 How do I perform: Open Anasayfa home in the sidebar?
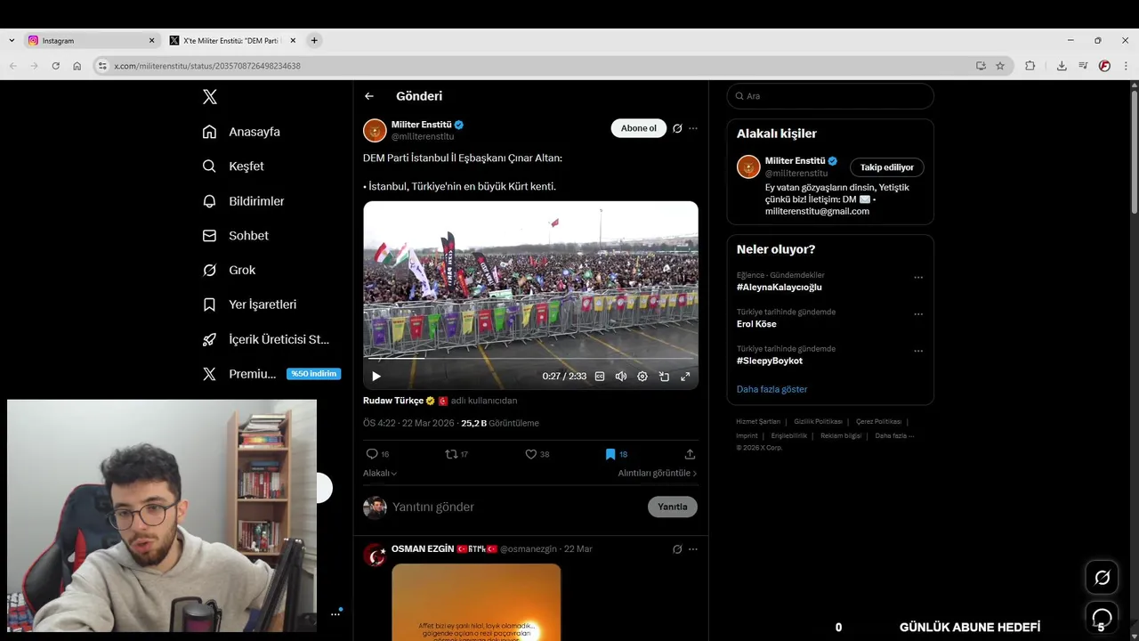point(241,132)
